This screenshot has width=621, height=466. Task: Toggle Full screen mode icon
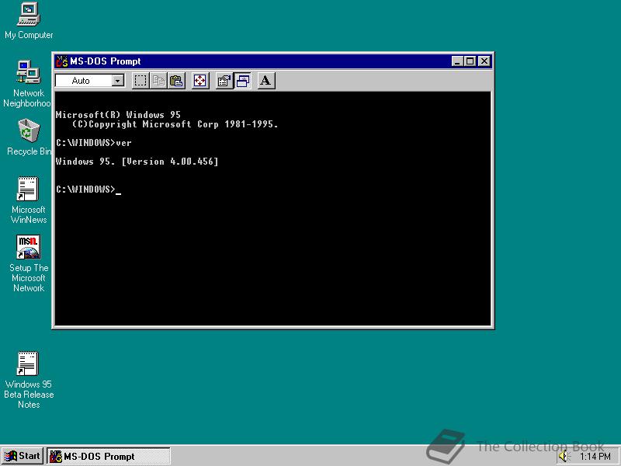pyautogui.click(x=200, y=81)
